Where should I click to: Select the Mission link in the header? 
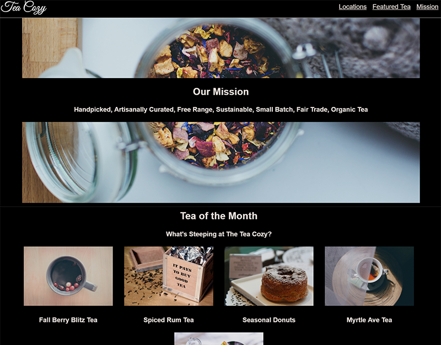click(427, 7)
